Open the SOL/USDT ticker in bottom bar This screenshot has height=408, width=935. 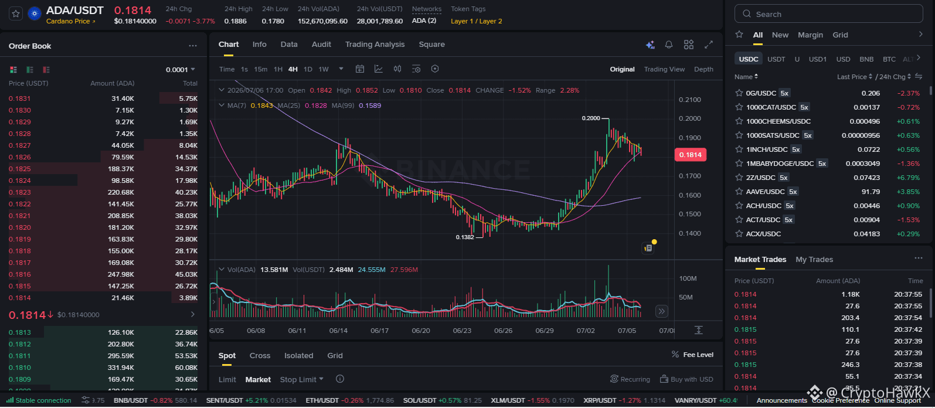tap(442, 400)
